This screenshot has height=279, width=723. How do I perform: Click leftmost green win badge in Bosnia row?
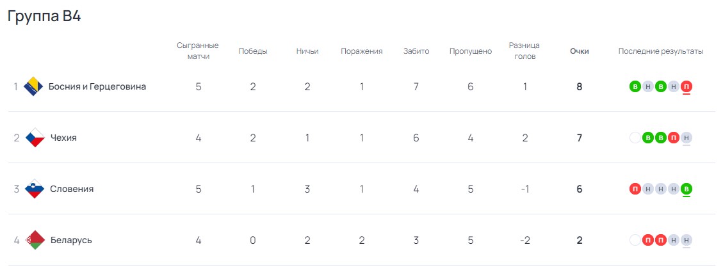pos(635,86)
